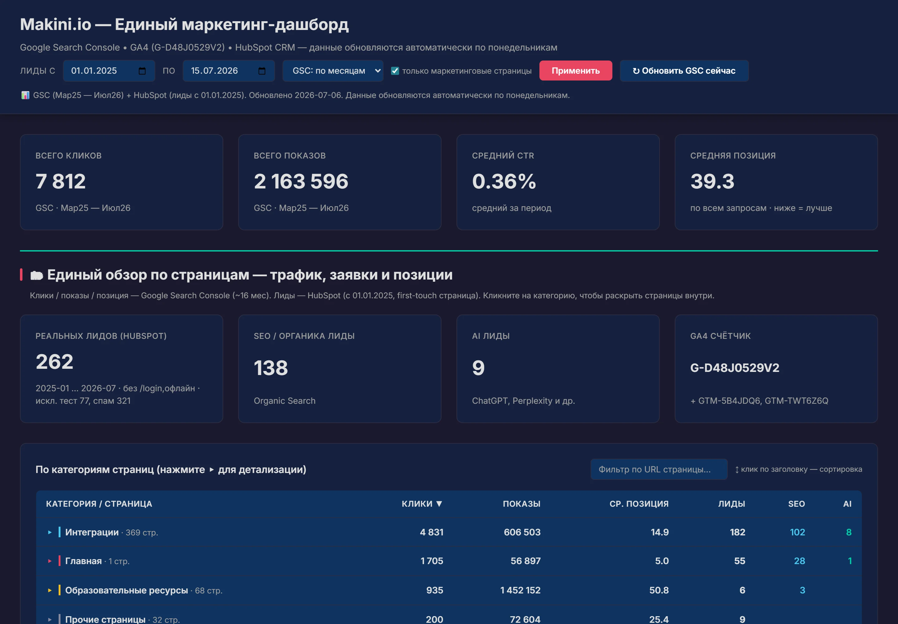Open calendar picker in end date 15.07.2026
This screenshot has height=624, width=898.
pos(262,71)
